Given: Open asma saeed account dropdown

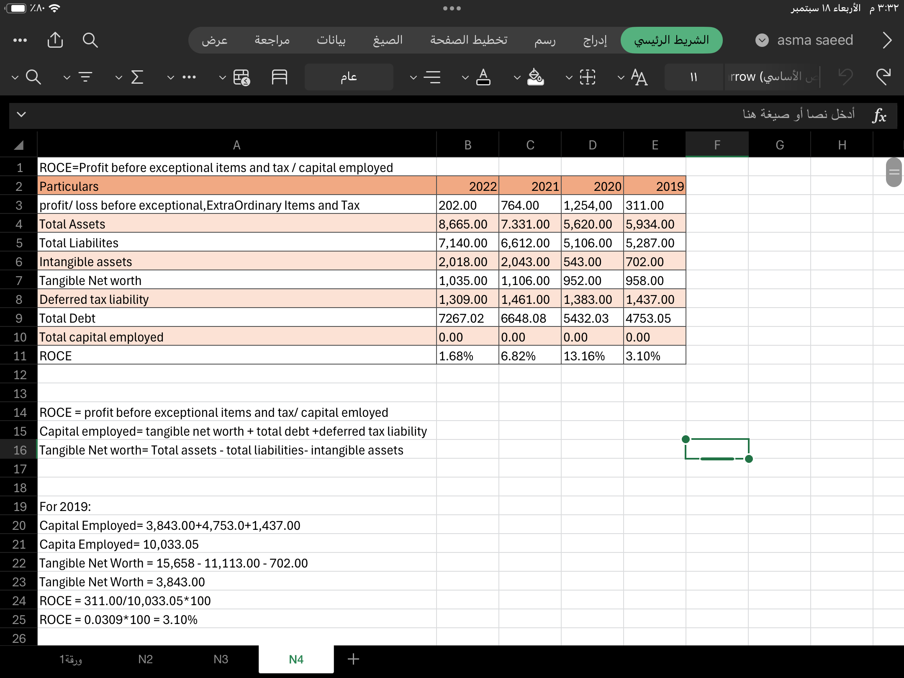Looking at the screenshot, I should click(x=762, y=40).
